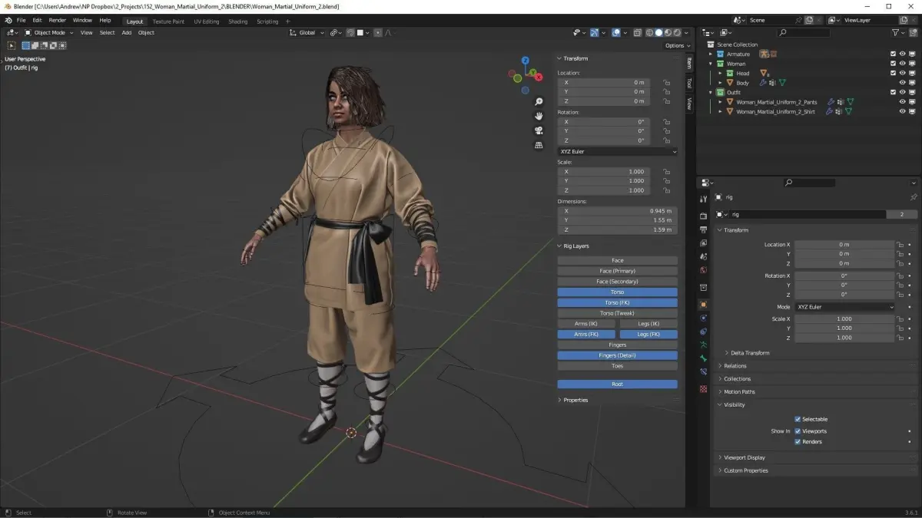Open the Render menu
922x518 pixels.
[58, 20]
